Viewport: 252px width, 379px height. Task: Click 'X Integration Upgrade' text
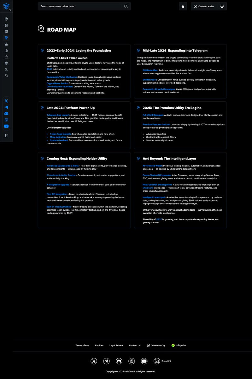click(58, 184)
